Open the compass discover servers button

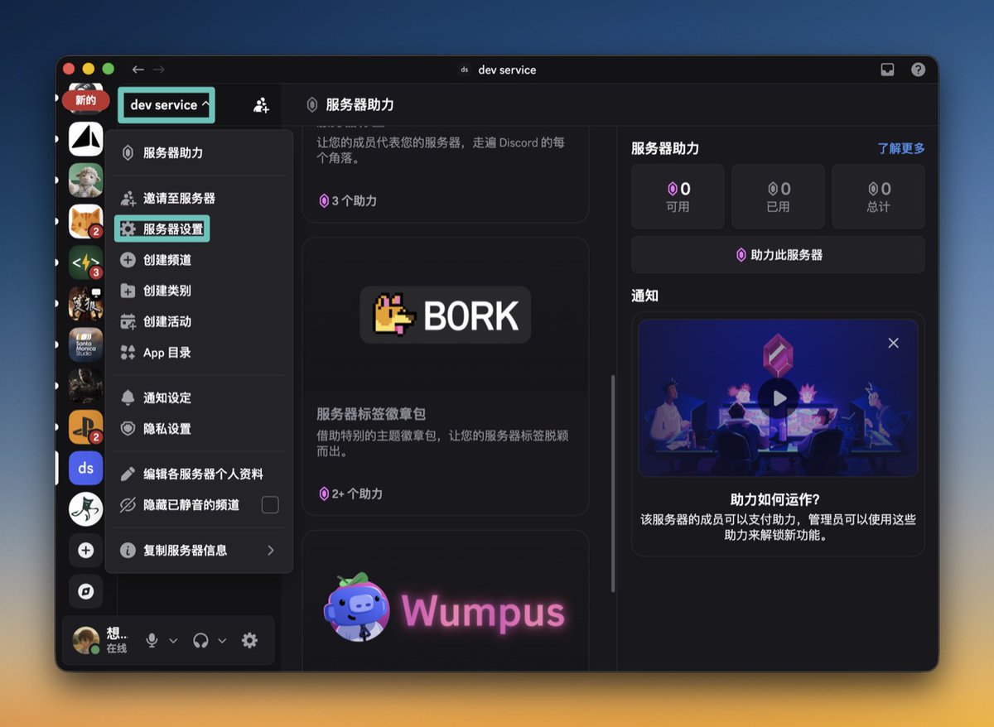[86, 591]
